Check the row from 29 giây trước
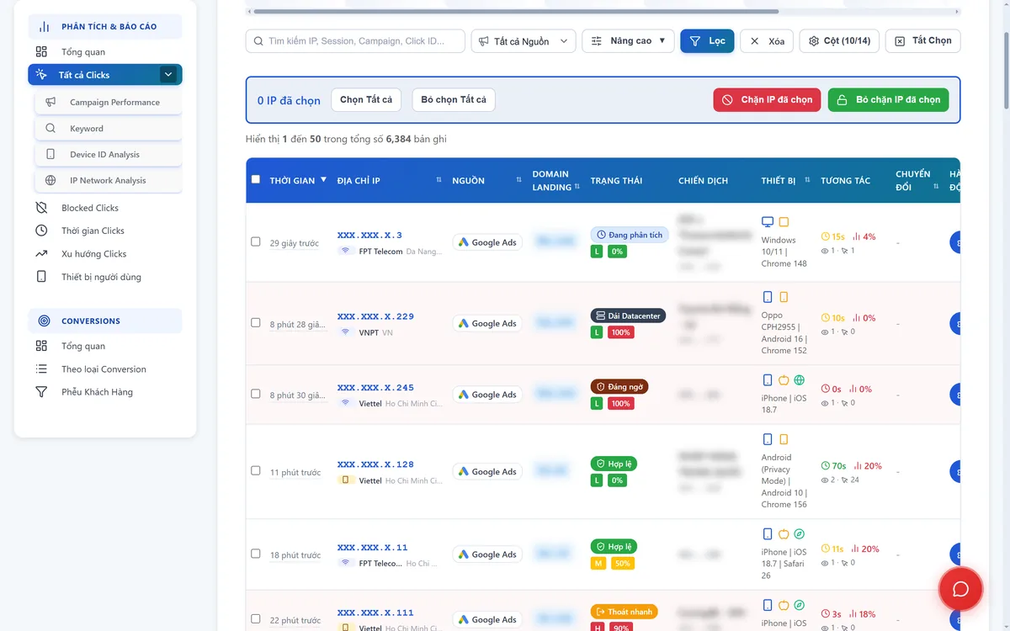Image resolution: width=1010 pixels, height=631 pixels. (x=256, y=241)
